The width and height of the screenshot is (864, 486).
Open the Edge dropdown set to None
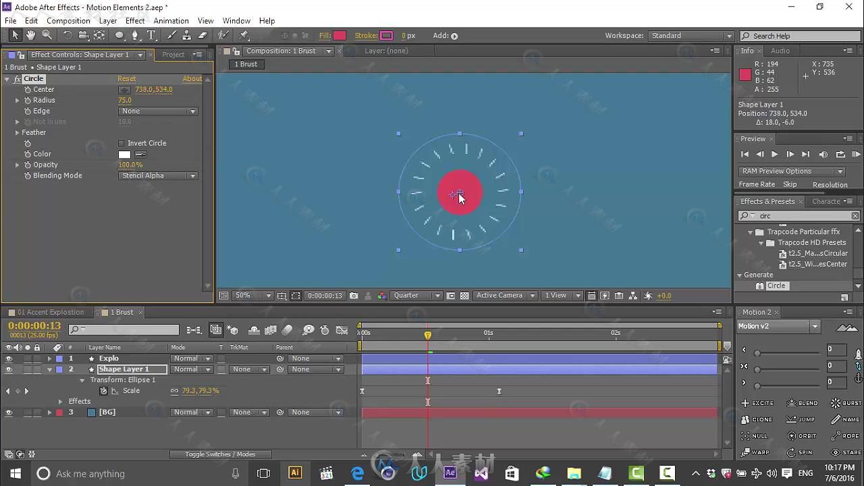coord(158,111)
